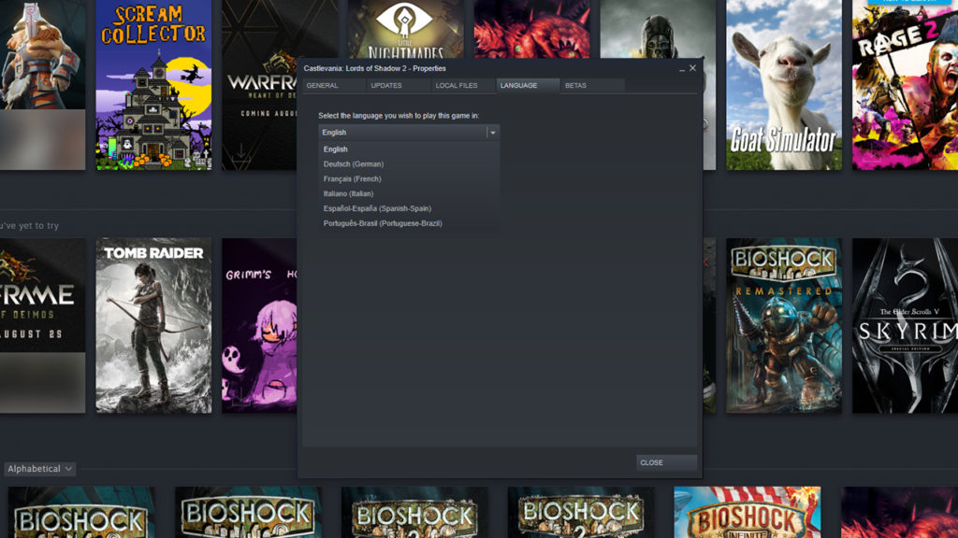Screen dimensions: 958x538
Task: Switch to the Local Files tab
Action: 457,86
